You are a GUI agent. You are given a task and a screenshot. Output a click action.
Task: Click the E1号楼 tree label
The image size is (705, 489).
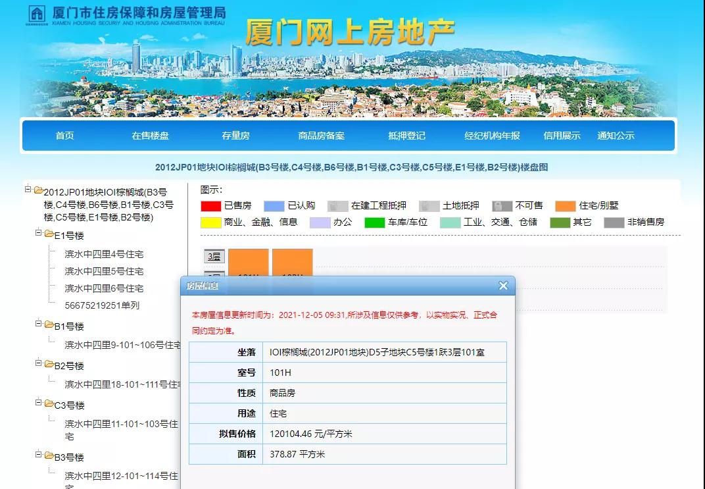coord(69,236)
